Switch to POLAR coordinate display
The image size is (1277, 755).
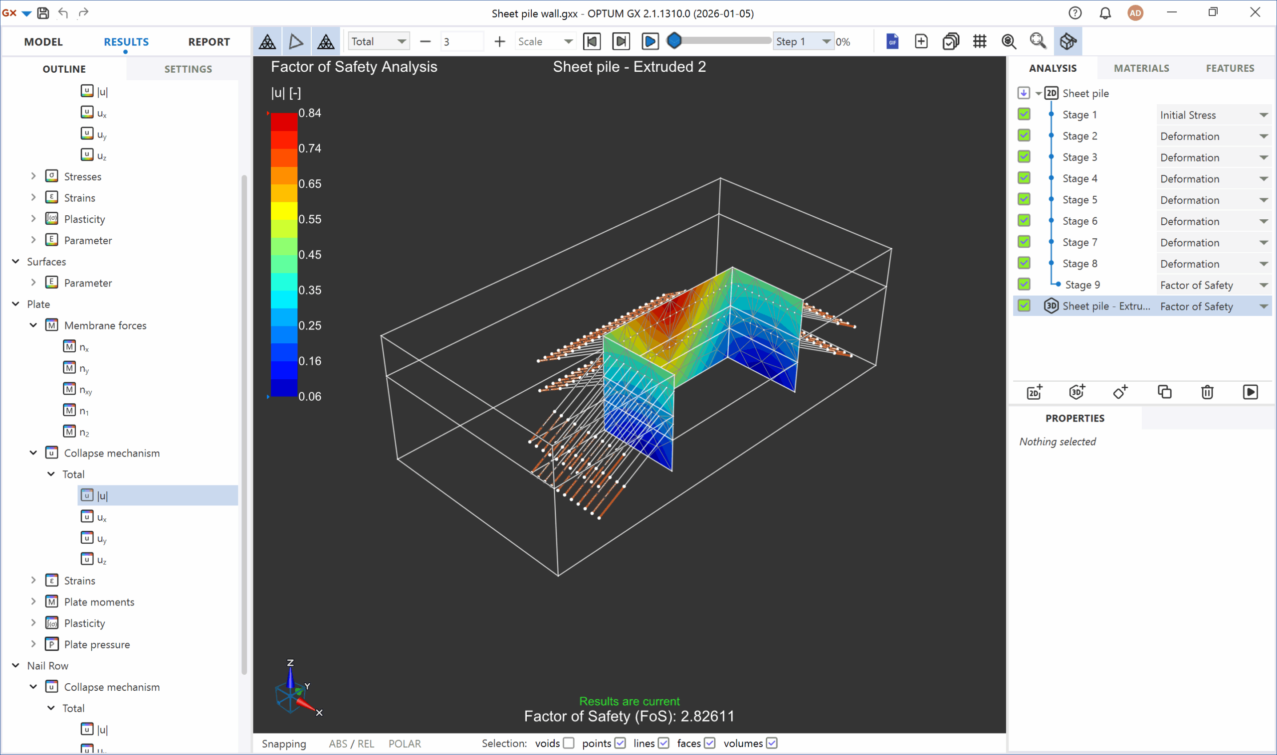coord(404,743)
